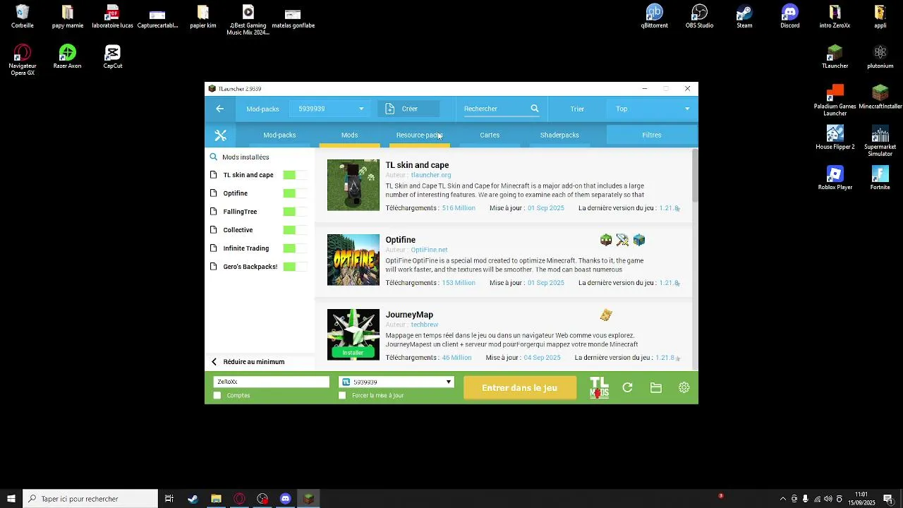Toggle the Gero's Backpacks! mod switch
Screen dimensions: 903x508
coord(295,267)
